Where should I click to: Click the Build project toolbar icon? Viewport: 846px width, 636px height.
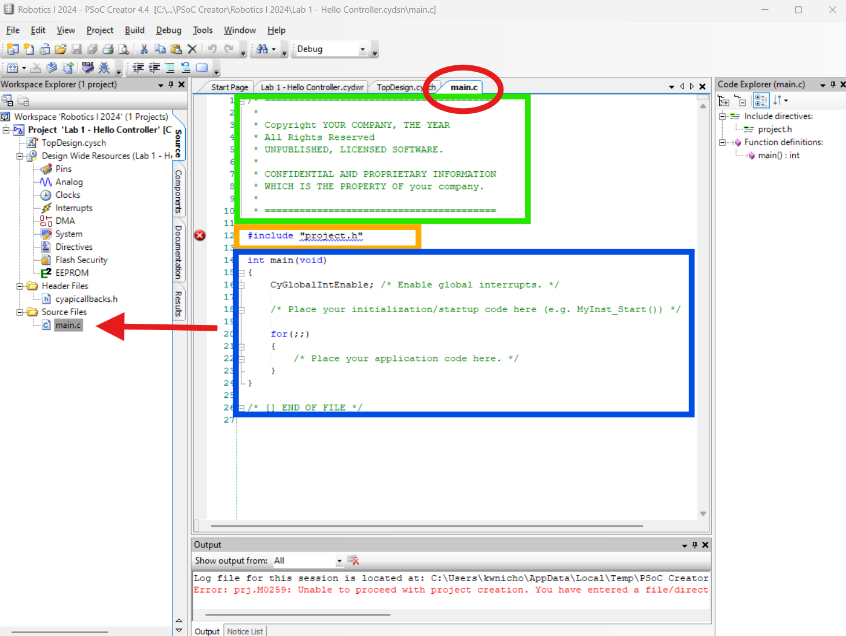click(x=13, y=68)
